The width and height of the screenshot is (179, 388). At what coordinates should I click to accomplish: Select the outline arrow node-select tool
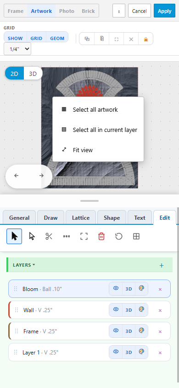click(32, 236)
